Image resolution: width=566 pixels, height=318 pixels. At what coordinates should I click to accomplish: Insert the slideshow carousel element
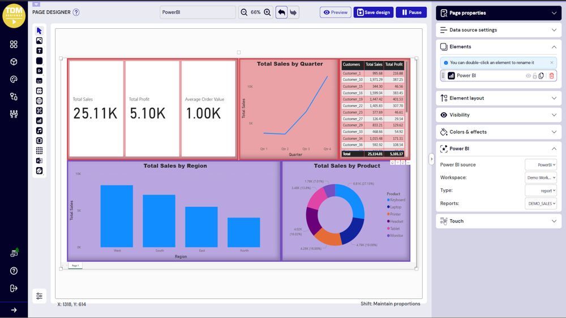pyautogui.click(x=40, y=141)
